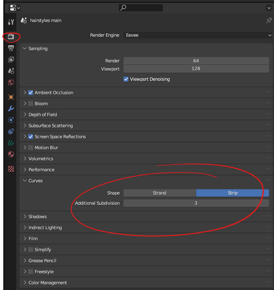Open the Texture properties checkerboard tab

(11, 169)
